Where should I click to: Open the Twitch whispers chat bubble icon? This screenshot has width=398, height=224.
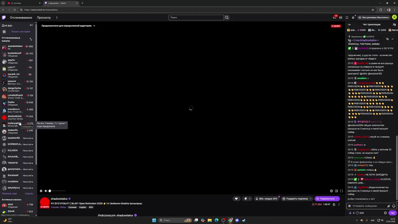click(347, 17)
